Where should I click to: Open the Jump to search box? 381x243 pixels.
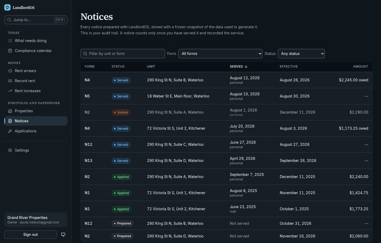(36, 20)
